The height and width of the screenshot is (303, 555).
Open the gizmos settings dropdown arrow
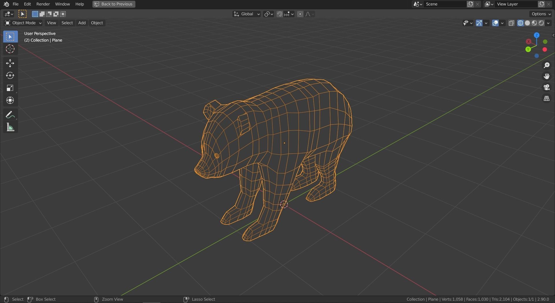[x=486, y=23]
